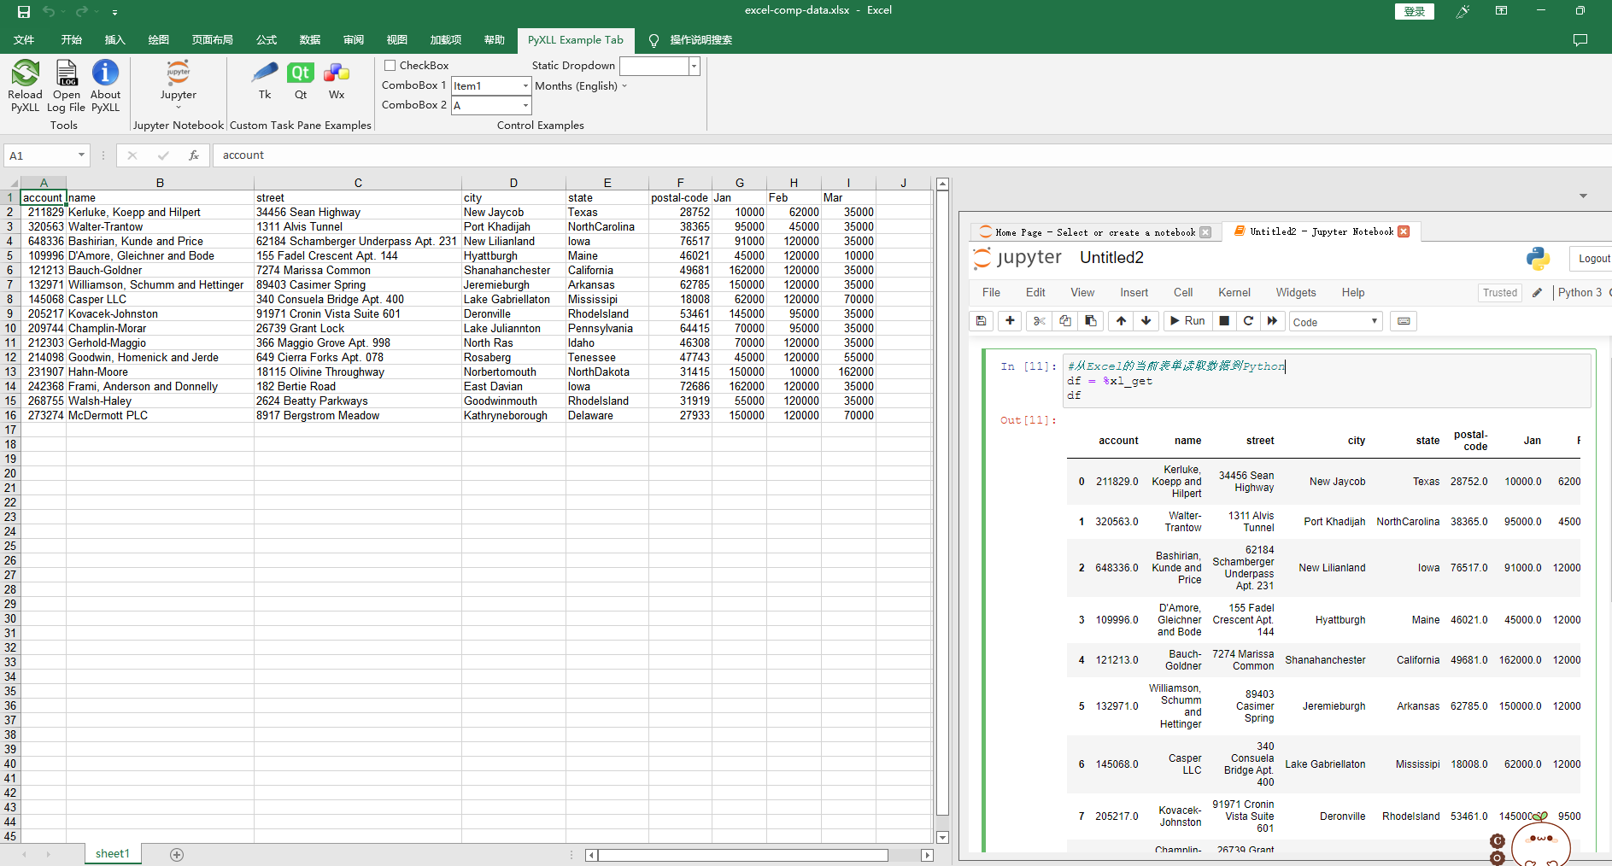Insert a cell below in Jupyter
This screenshot has height=866, width=1612.
[1010, 321]
